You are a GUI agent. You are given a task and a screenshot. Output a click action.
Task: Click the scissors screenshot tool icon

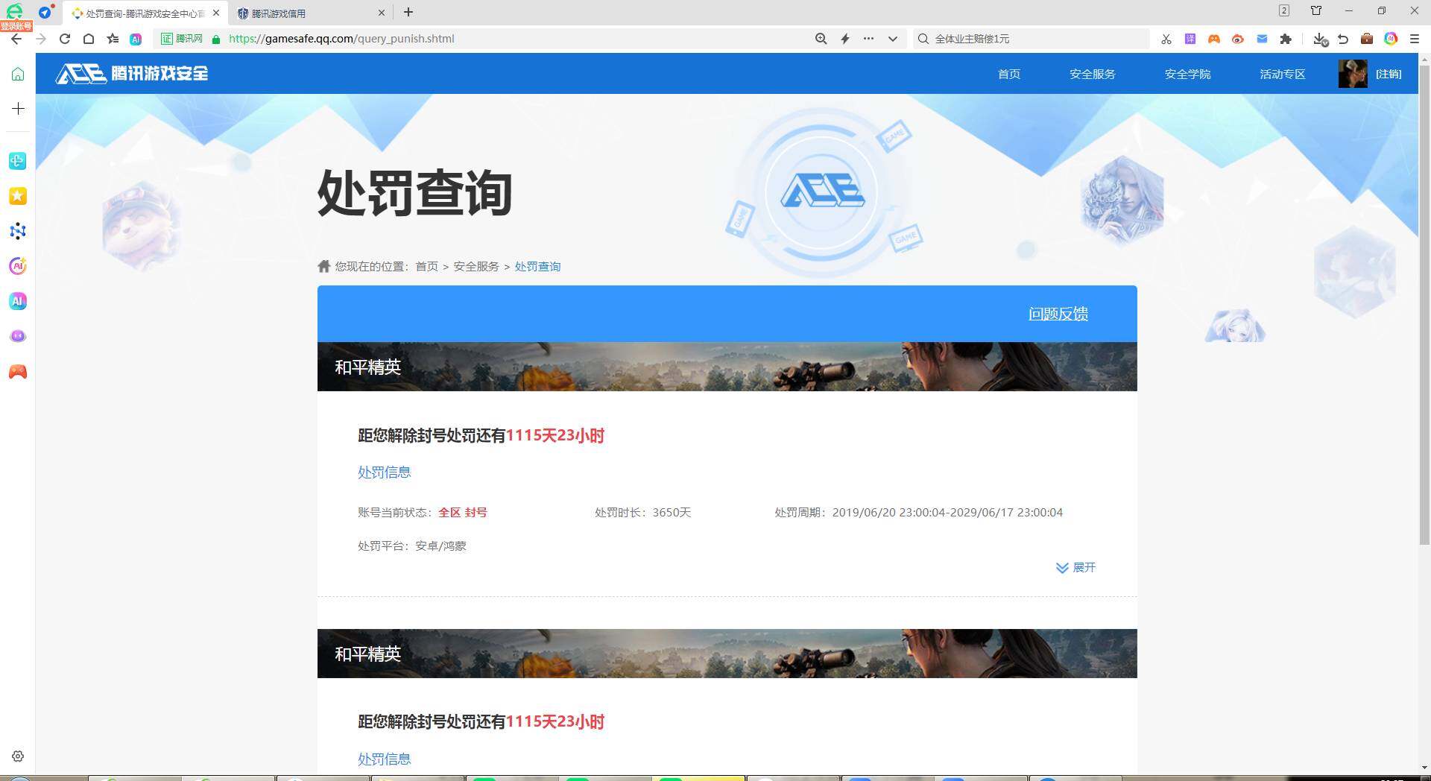(1166, 39)
